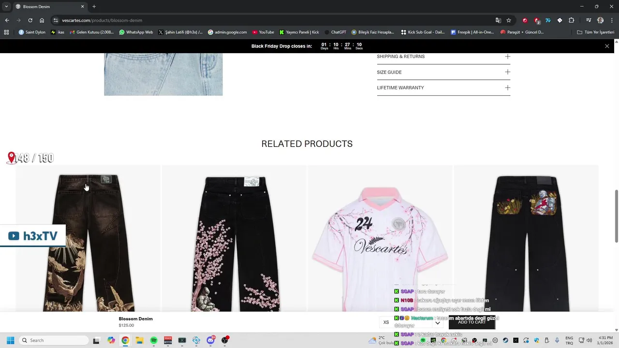619x348 pixels.
Task: Open the XS size dropdown
Action: tap(412, 322)
